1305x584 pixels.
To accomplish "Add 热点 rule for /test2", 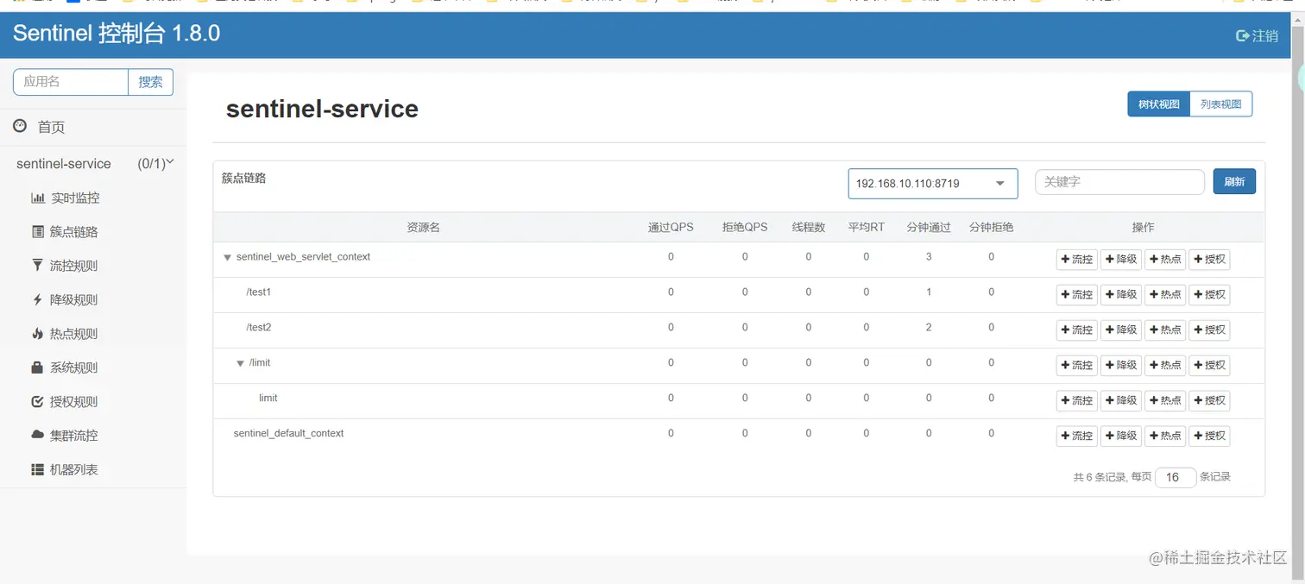I will tap(1165, 330).
